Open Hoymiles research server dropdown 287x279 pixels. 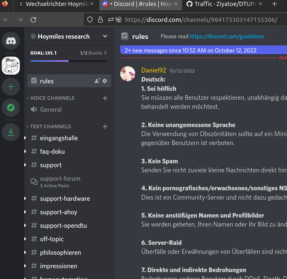click(105, 36)
